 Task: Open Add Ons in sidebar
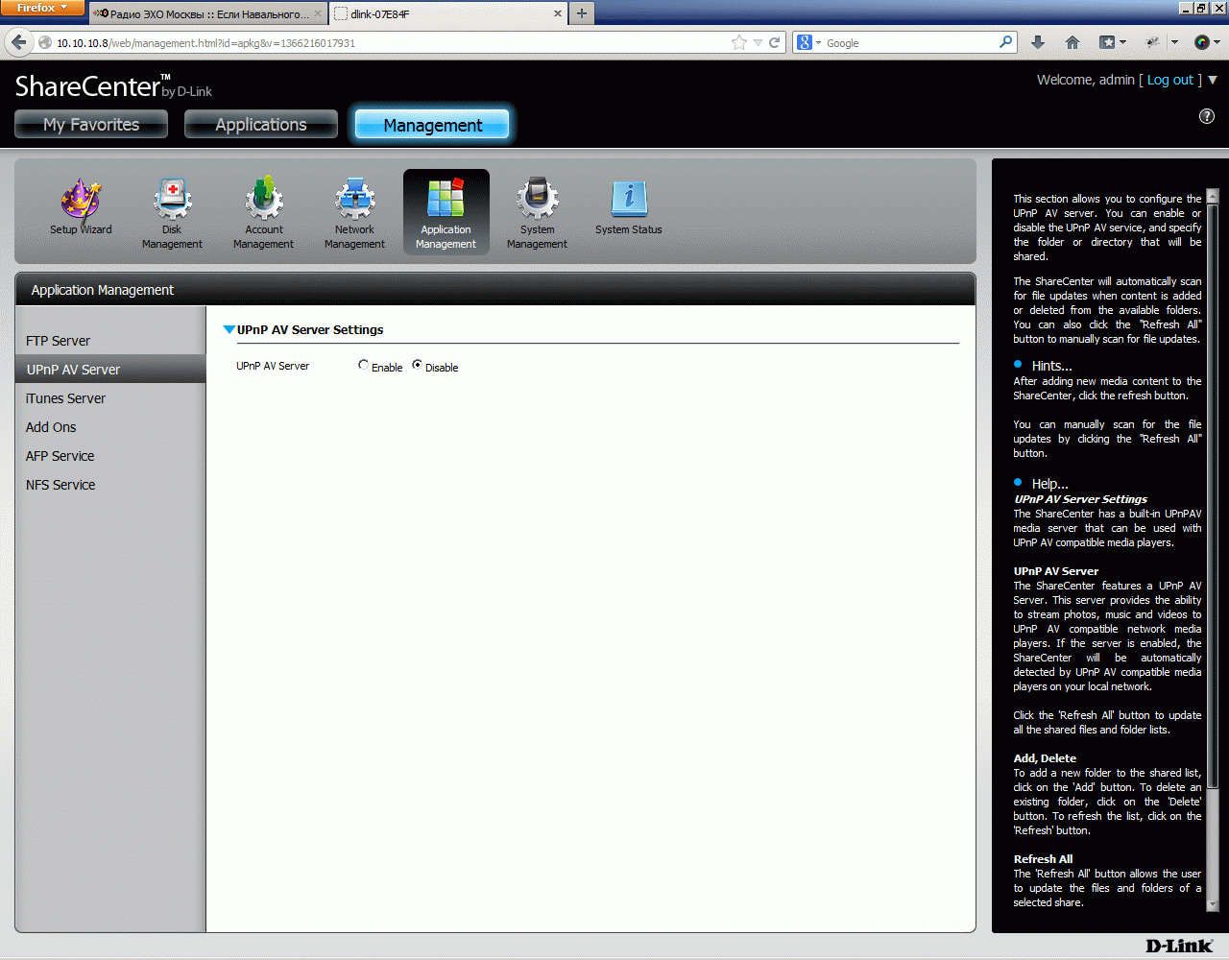click(x=51, y=427)
